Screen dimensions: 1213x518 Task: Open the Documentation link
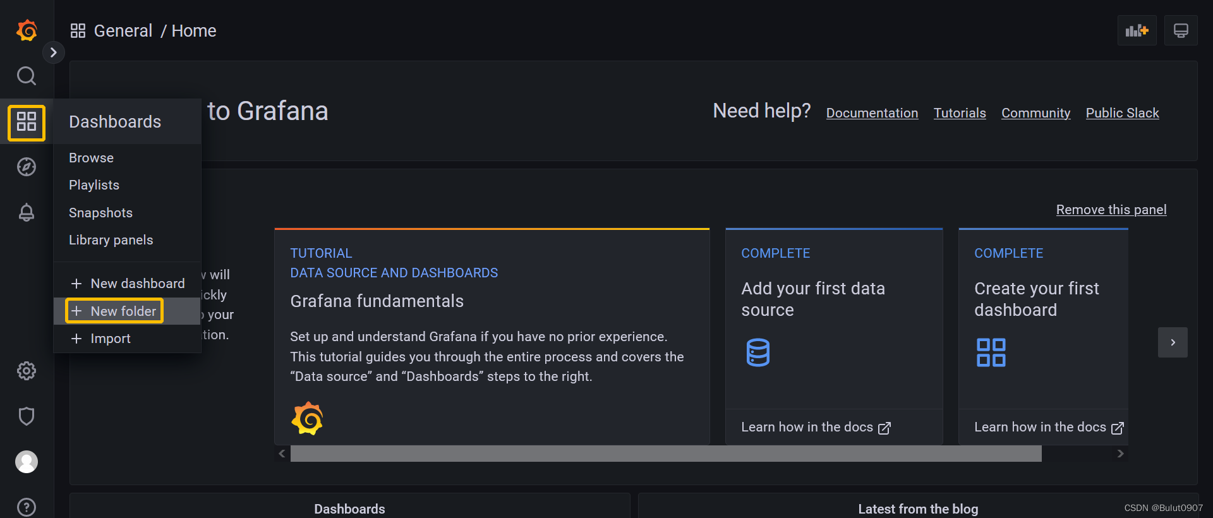872,113
